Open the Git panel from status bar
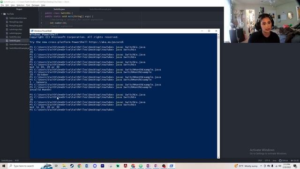 click(x=295, y=161)
